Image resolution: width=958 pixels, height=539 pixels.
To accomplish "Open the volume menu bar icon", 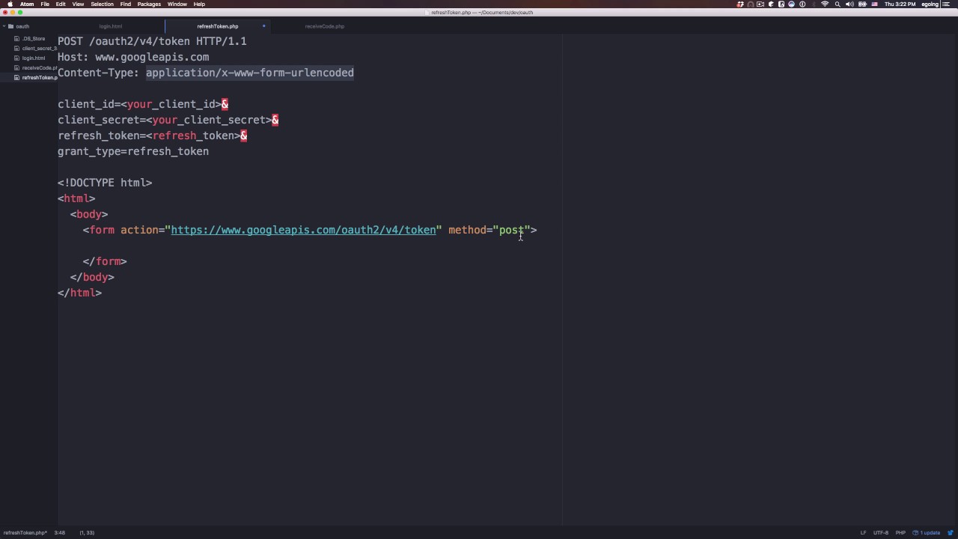I will click(x=849, y=4).
